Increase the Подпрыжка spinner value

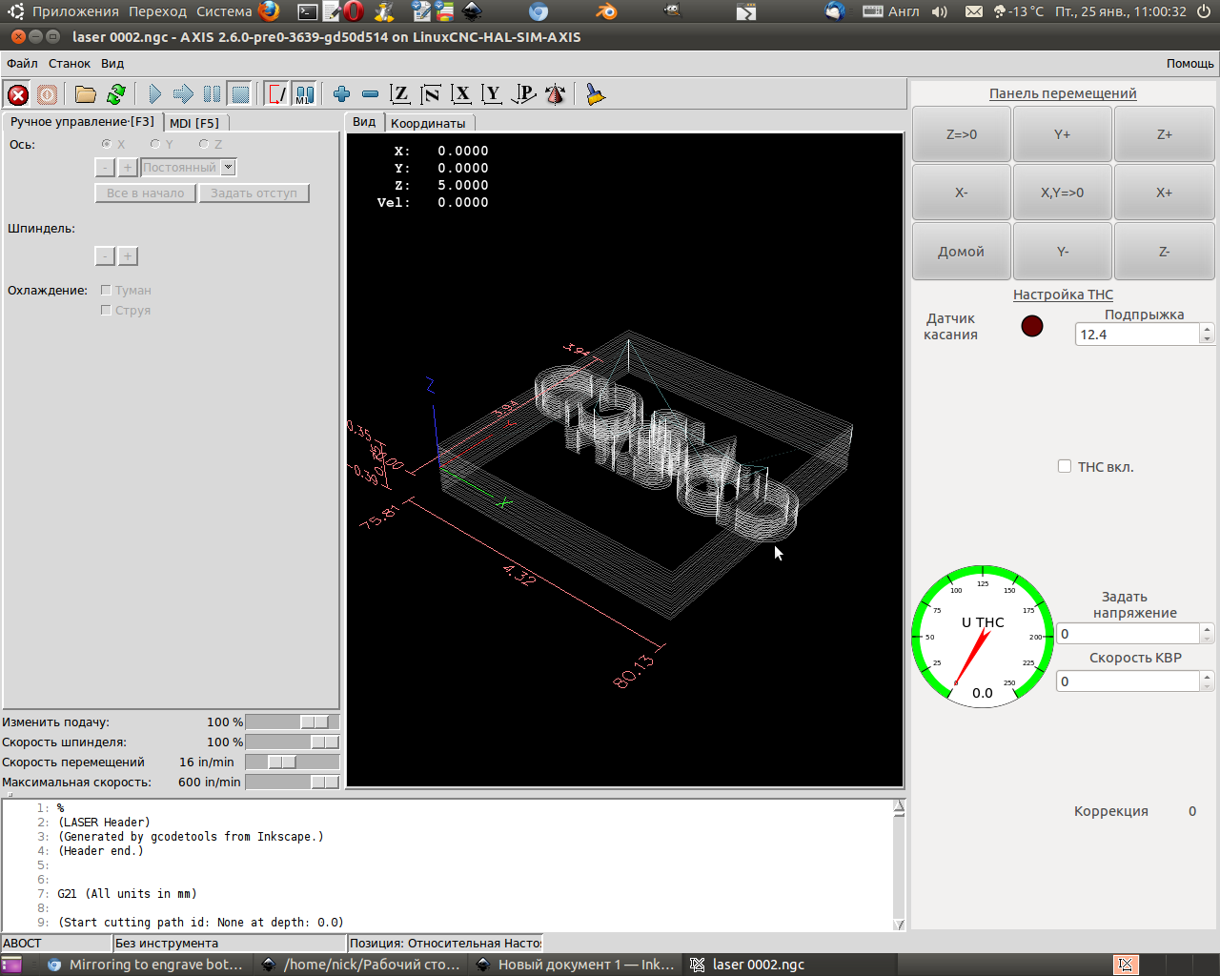(1207, 329)
